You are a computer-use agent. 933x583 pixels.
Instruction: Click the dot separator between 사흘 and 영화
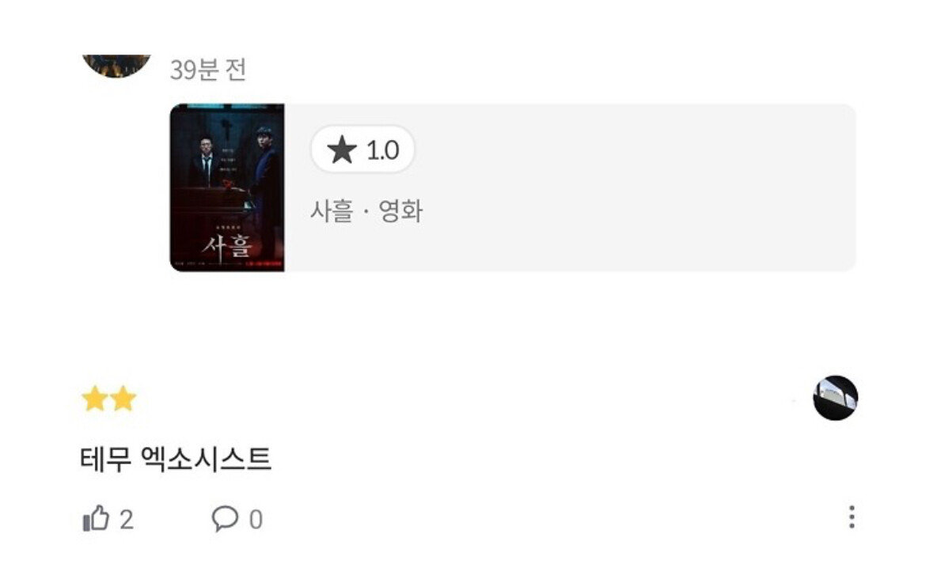[x=366, y=211]
